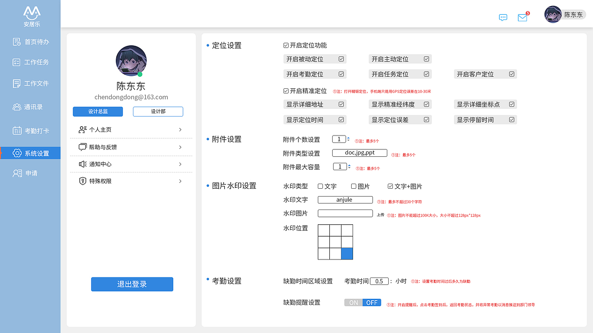Click the 安居乐 logo icon

click(32, 12)
